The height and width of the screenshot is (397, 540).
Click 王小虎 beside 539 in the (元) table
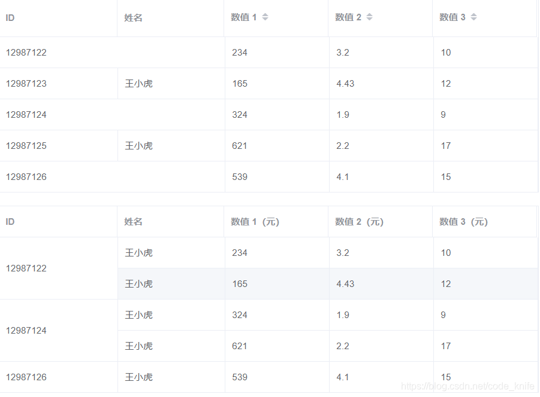[x=139, y=377]
